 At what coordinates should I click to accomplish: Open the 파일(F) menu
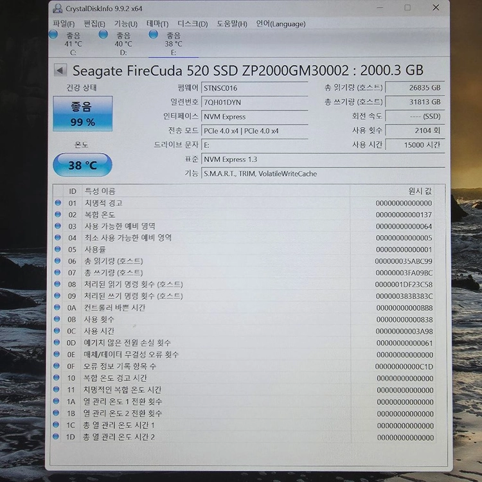click(x=64, y=24)
